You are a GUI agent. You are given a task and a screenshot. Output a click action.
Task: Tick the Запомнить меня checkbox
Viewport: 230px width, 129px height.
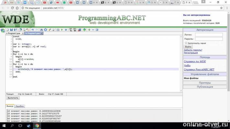tap(186, 43)
